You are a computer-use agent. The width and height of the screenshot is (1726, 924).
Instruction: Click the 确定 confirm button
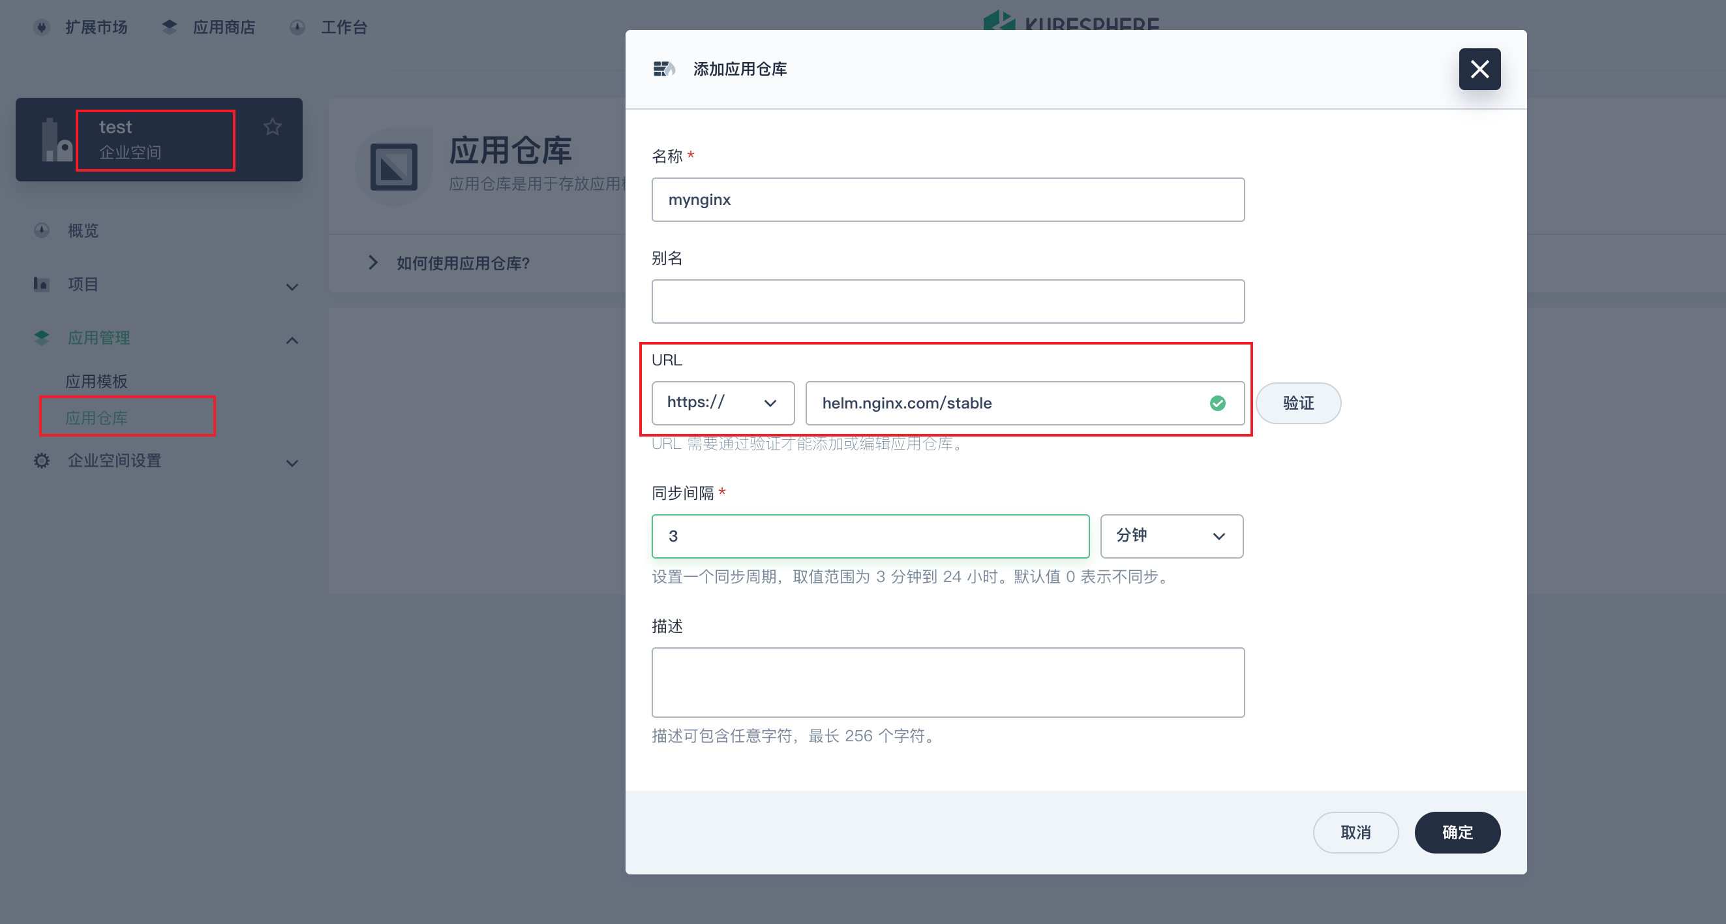[x=1457, y=832]
